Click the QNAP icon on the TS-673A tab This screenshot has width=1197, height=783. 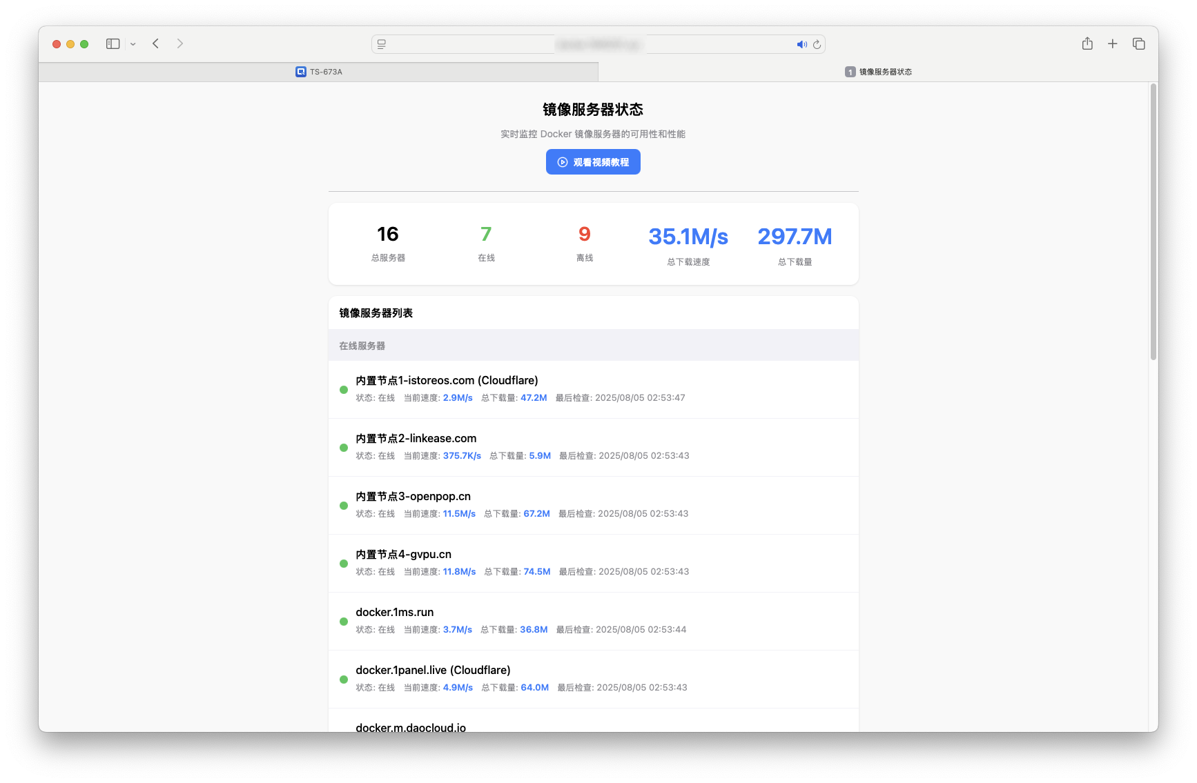(300, 71)
